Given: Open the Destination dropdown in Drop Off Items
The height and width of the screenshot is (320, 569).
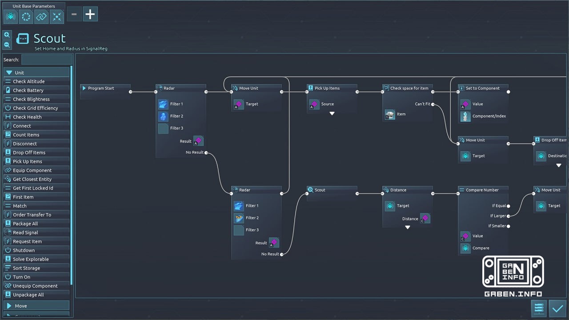Looking at the screenshot, I should [x=559, y=165].
